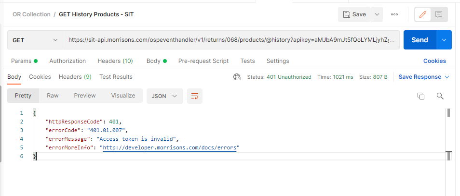The height and width of the screenshot is (196, 460).
Task: Open the request Headers (10) tab
Action: (115, 61)
